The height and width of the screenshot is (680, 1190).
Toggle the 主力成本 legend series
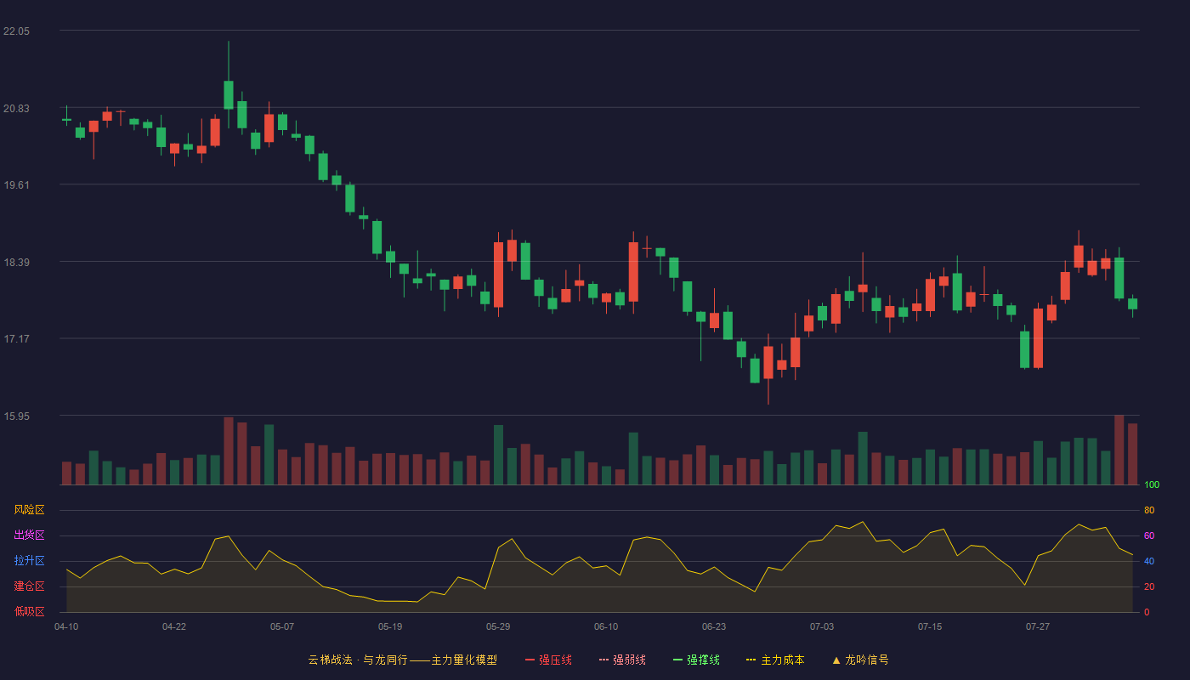point(775,660)
